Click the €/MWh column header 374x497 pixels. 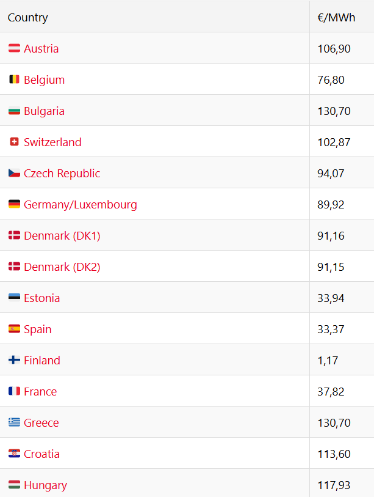(x=336, y=17)
